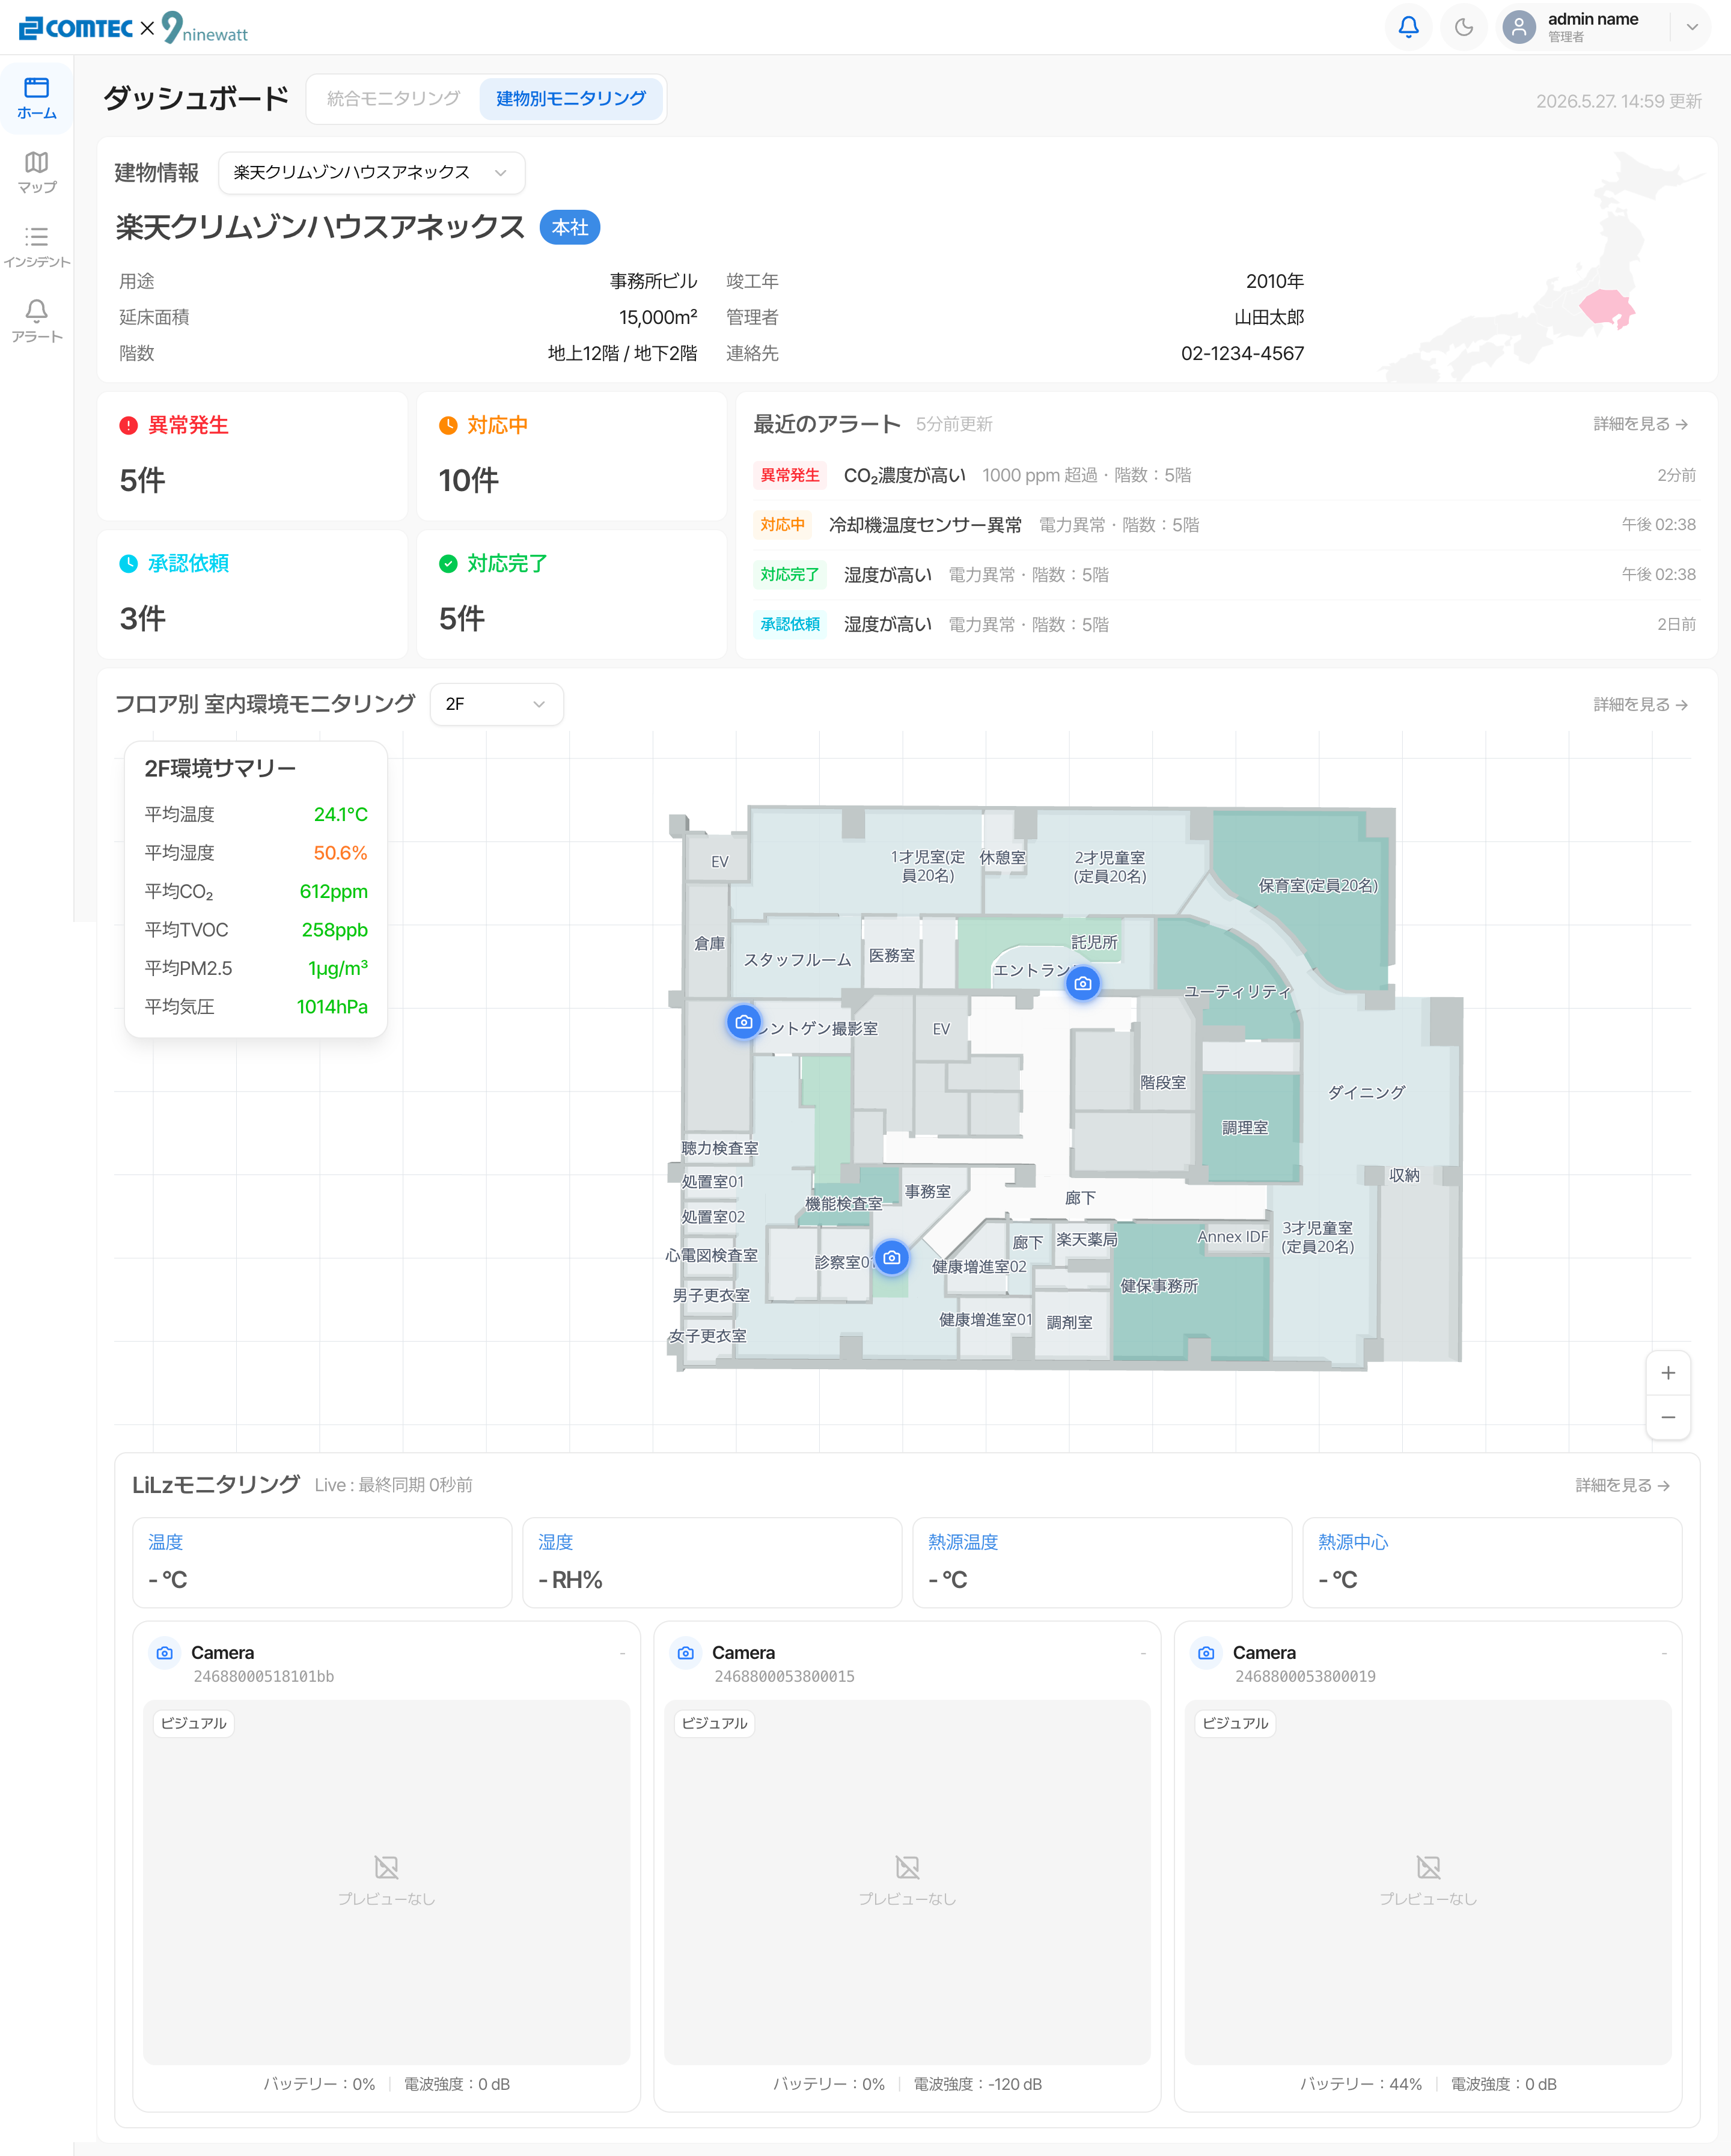Expand the admin name account menu chevron

coord(1692,27)
